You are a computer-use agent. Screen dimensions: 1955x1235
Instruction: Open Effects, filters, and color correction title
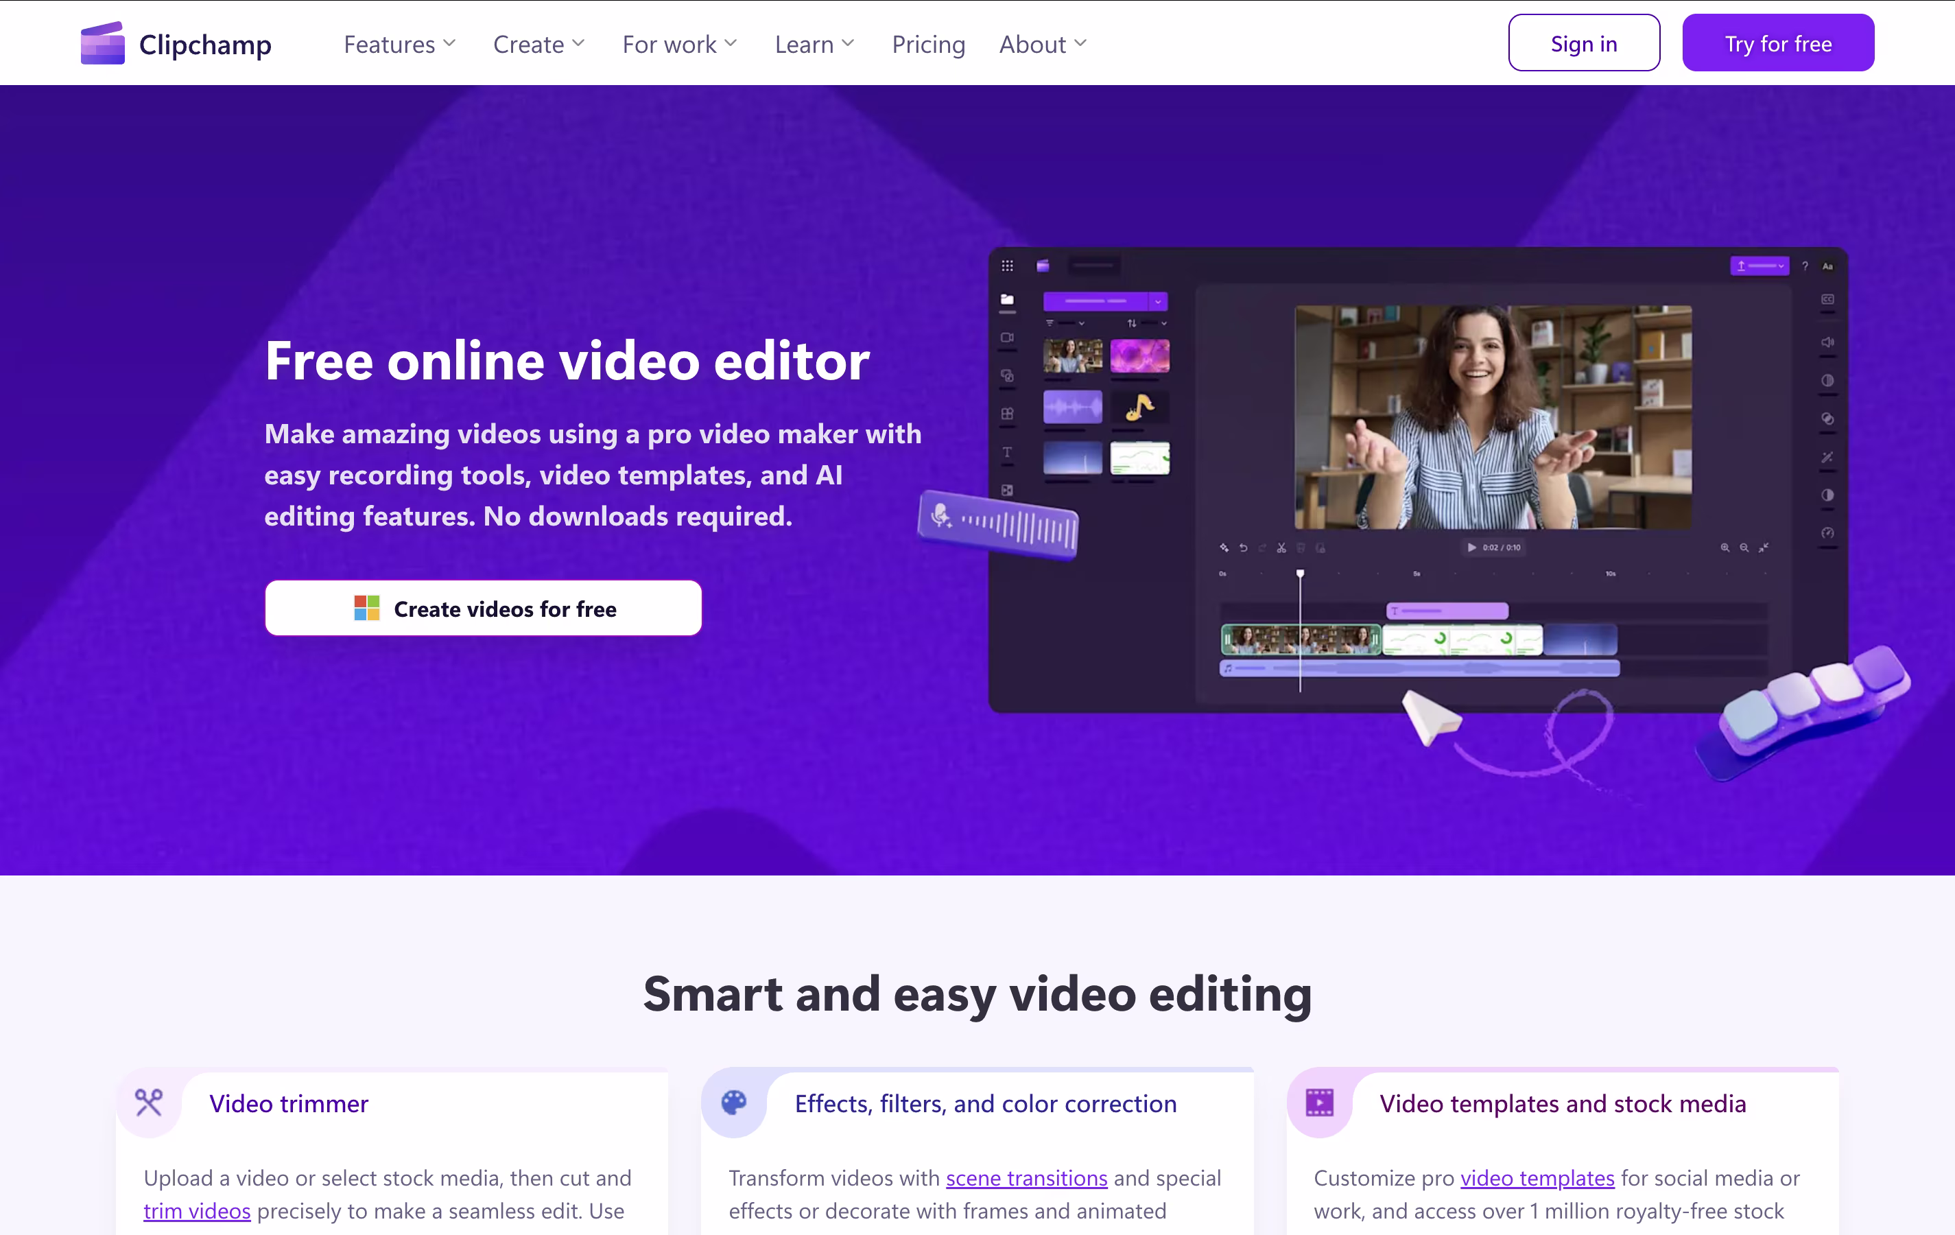point(986,1103)
